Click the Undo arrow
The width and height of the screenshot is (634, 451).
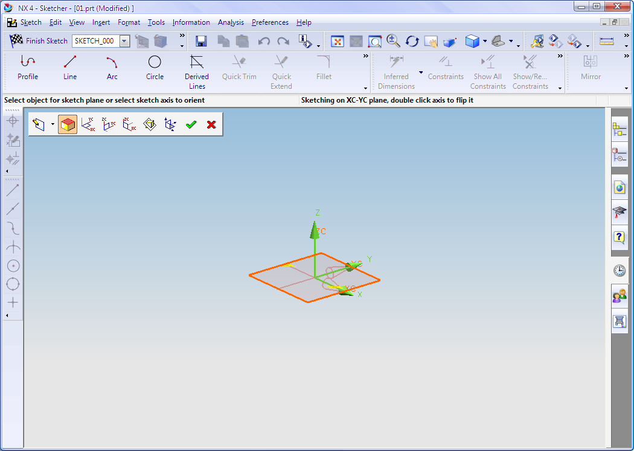pos(264,41)
